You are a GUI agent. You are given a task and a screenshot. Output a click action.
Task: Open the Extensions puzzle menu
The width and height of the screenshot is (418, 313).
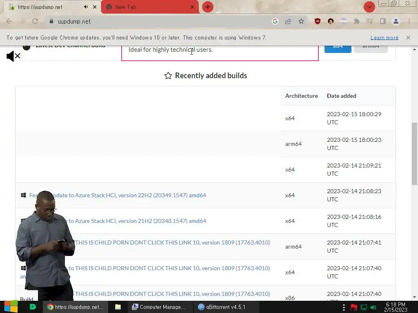coord(357,21)
